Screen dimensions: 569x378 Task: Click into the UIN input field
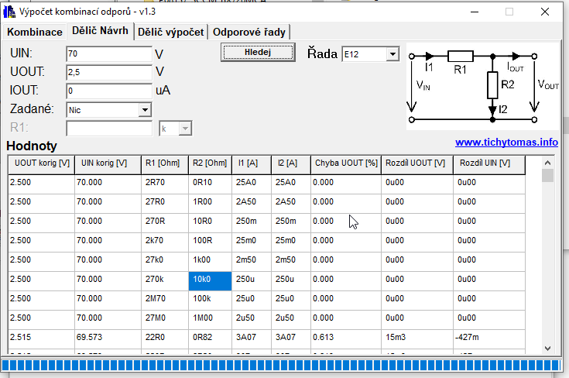pos(108,54)
